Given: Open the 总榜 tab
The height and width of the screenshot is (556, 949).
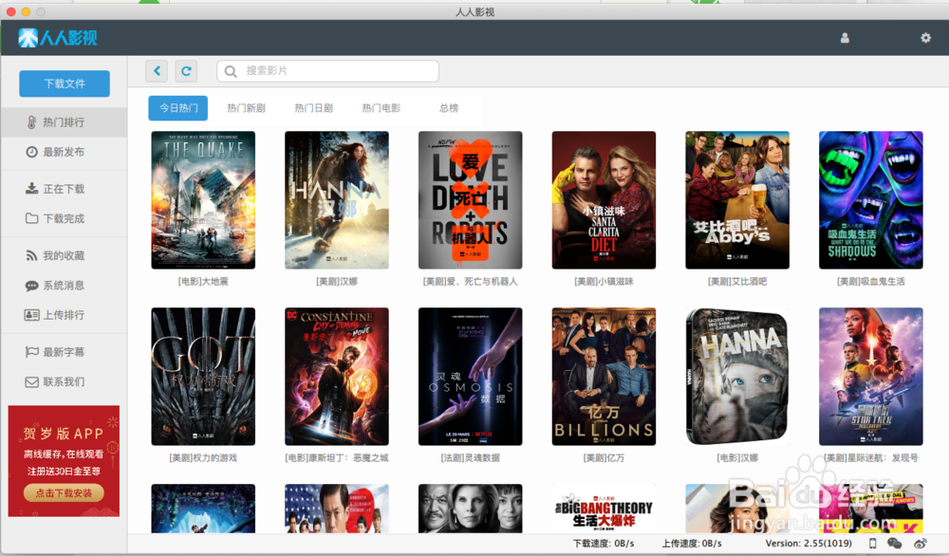Looking at the screenshot, I should click(x=449, y=108).
